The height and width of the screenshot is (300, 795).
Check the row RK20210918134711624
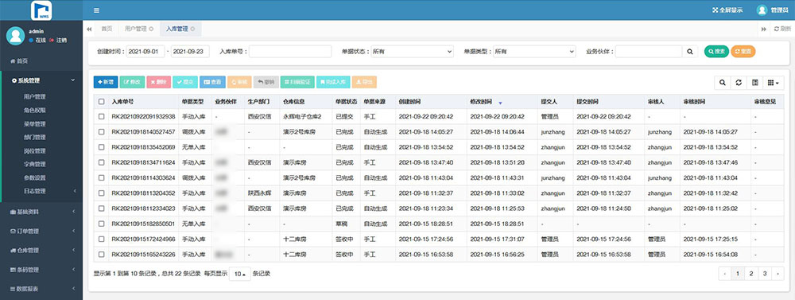(x=102, y=162)
